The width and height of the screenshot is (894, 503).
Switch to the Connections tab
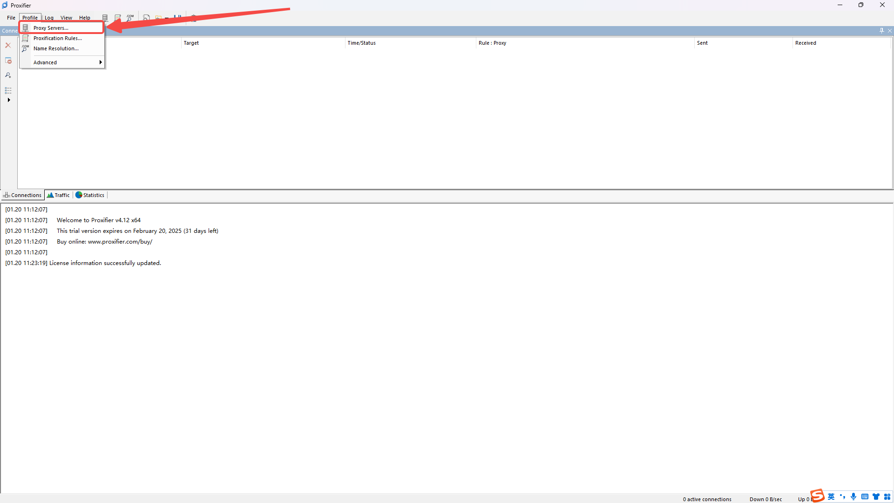coord(22,195)
